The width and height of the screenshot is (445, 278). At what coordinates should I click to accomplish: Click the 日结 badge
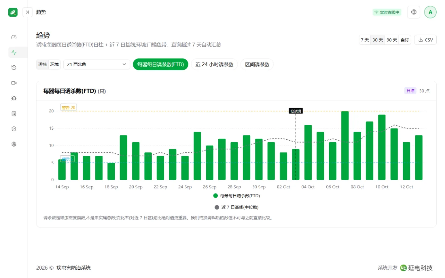click(x=410, y=91)
